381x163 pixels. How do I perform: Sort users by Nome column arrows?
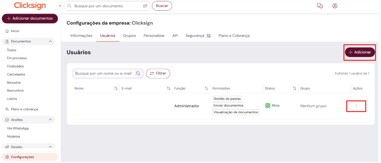[116, 89]
